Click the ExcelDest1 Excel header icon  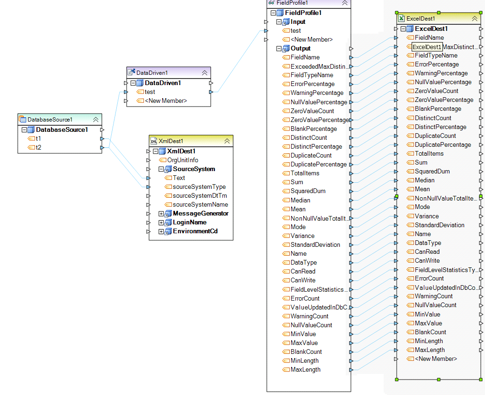pos(401,19)
